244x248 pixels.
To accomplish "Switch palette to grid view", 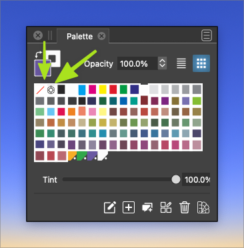I will (x=201, y=63).
